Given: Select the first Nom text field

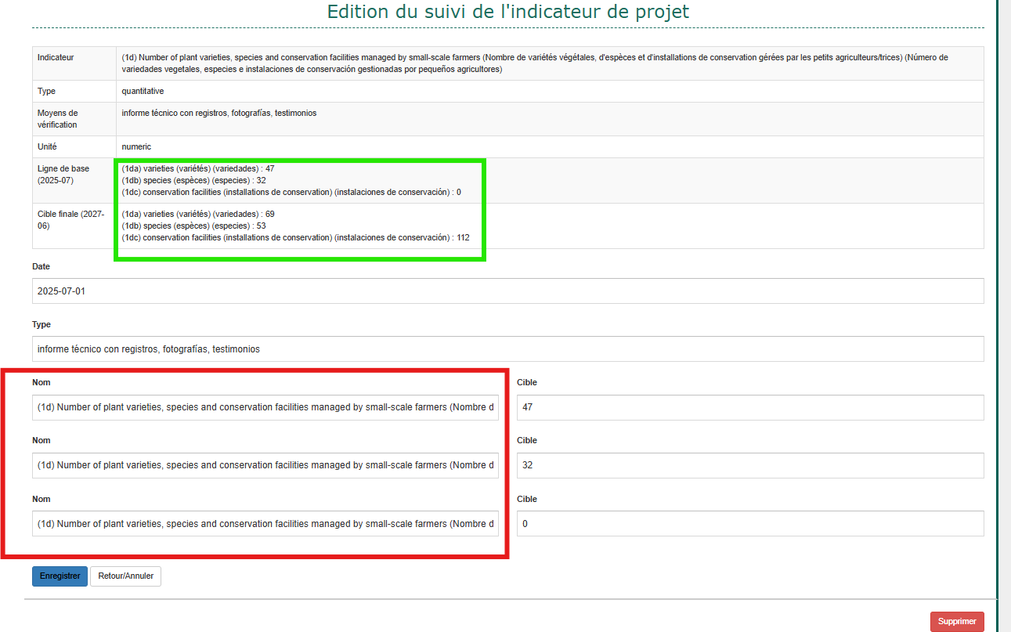Looking at the screenshot, I should point(265,407).
